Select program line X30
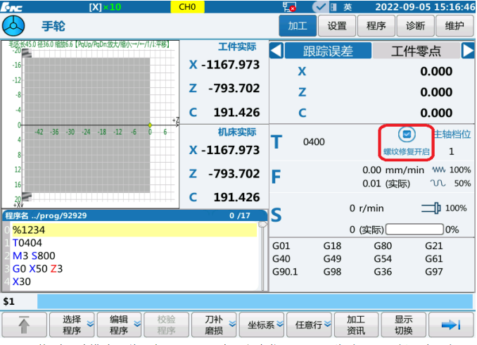The width and height of the screenshot is (477, 345). pos(134,282)
